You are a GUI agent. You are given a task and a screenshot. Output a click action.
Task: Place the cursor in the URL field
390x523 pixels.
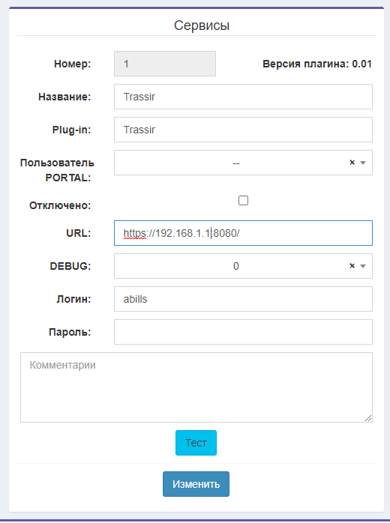point(243,233)
